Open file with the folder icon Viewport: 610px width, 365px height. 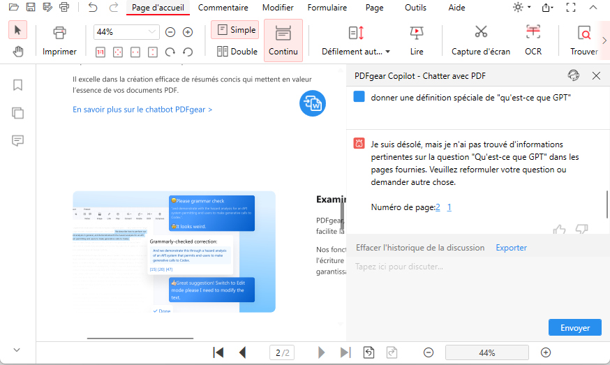[14, 7]
